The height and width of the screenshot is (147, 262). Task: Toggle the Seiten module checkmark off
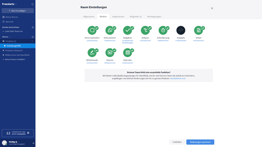[x=203, y=28]
